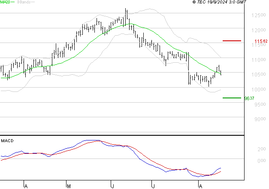Click the MACD 200 scale label

coord(262,149)
